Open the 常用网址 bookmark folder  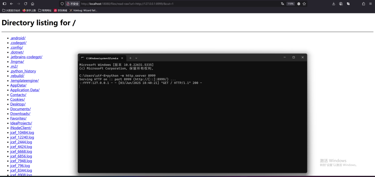click(x=45, y=10)
